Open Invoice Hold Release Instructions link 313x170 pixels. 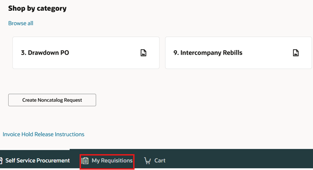44,134
